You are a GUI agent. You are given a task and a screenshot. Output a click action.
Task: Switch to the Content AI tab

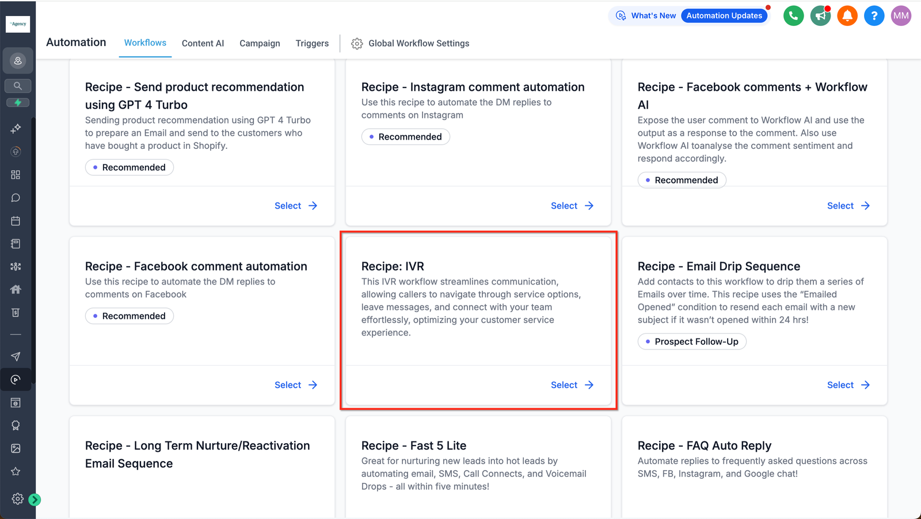pyautogui.click(x=203, y=43)
